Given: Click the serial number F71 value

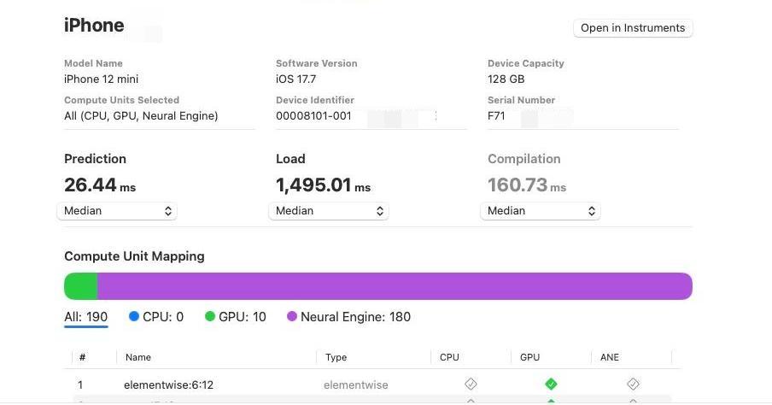Looking at the screenshot, I should pos(496,116).
